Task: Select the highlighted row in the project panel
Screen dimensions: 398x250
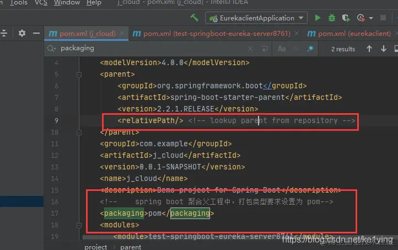Action: [x=22, y=201]
